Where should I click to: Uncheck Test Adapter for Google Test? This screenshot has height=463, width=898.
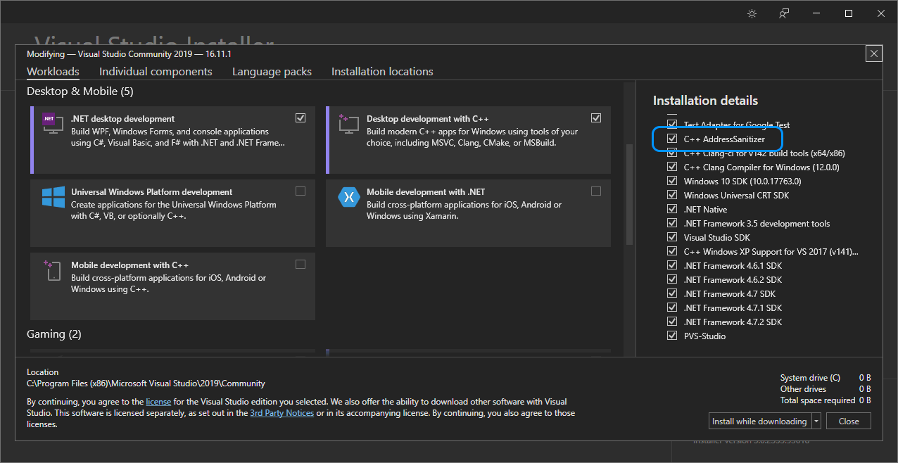672,125
